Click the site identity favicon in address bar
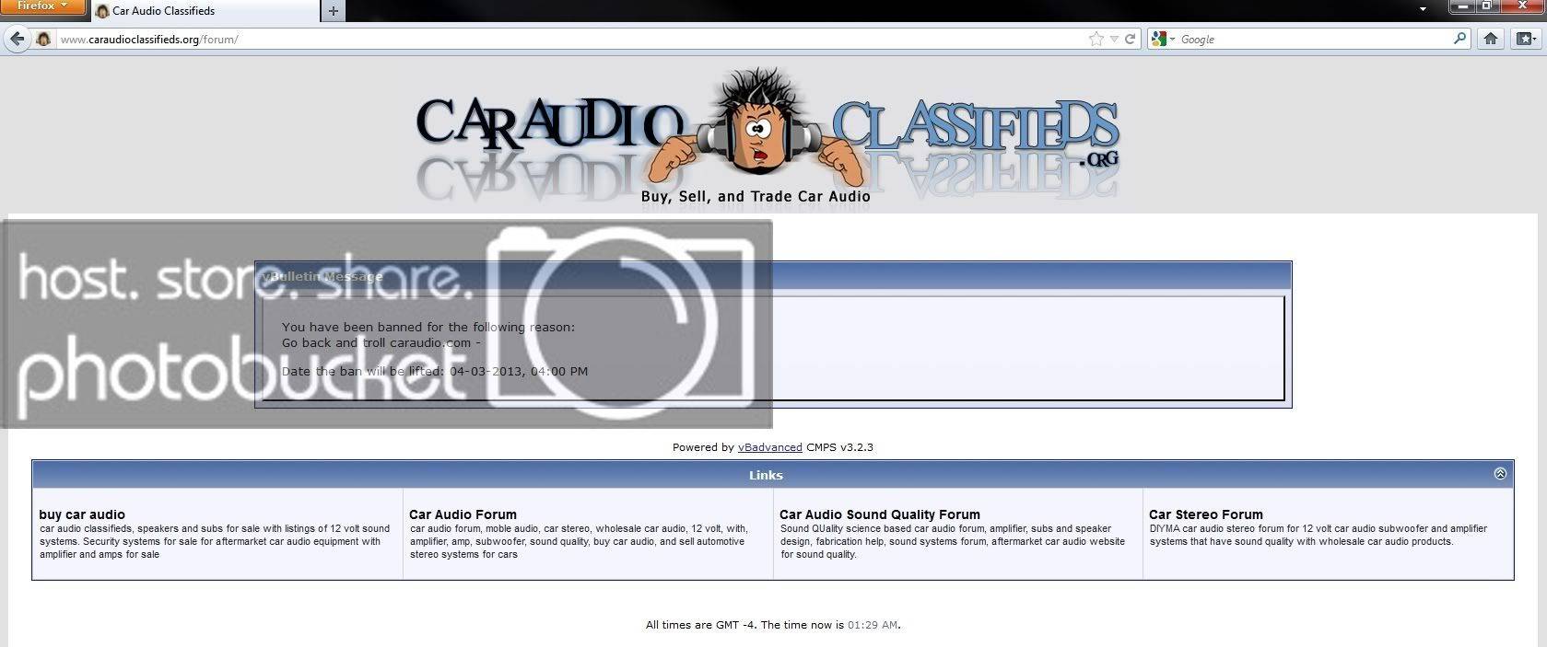1547x647 pixels. (43, 39)
